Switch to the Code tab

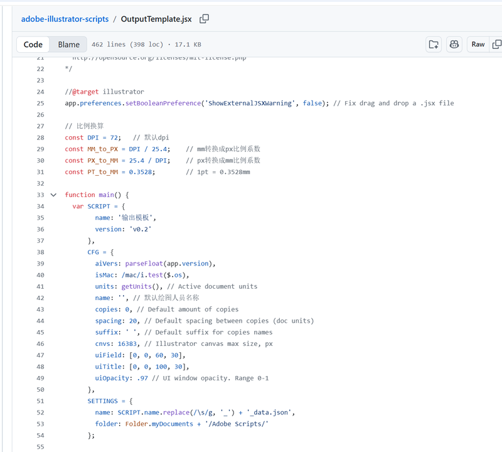[x=33, y=45]
